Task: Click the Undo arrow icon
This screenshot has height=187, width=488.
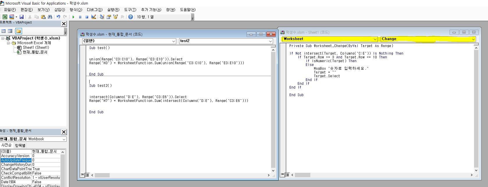Action: 58,17
